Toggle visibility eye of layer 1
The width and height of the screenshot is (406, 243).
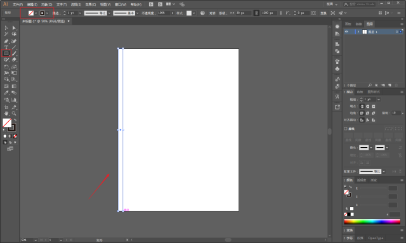click(x=346, y=32)
